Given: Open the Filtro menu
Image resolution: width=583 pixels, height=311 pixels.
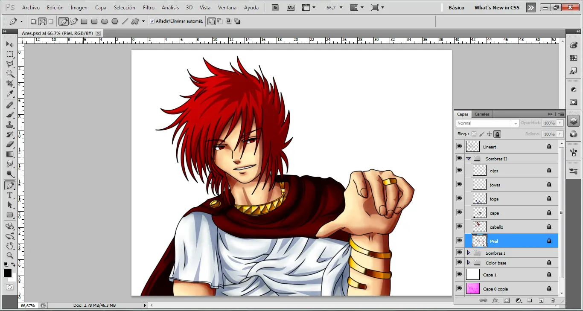Looking at the screenshot, I should (x=149, y=8).
